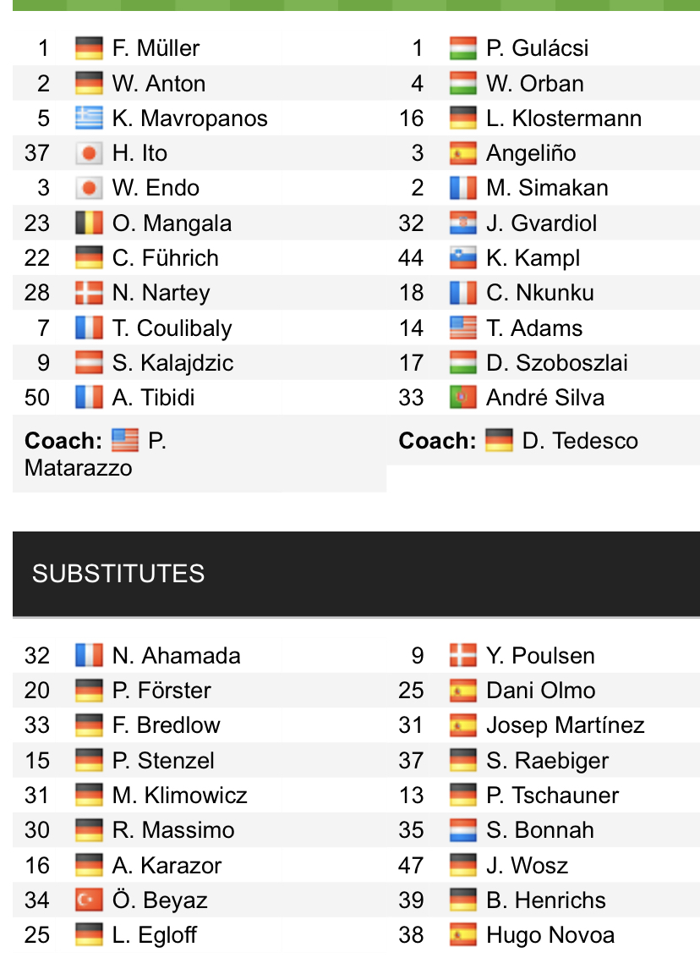Select substitute Dani Olmo
Image resolution: width=700 pixels, height=969 pixels.
[x=541, y=691]
